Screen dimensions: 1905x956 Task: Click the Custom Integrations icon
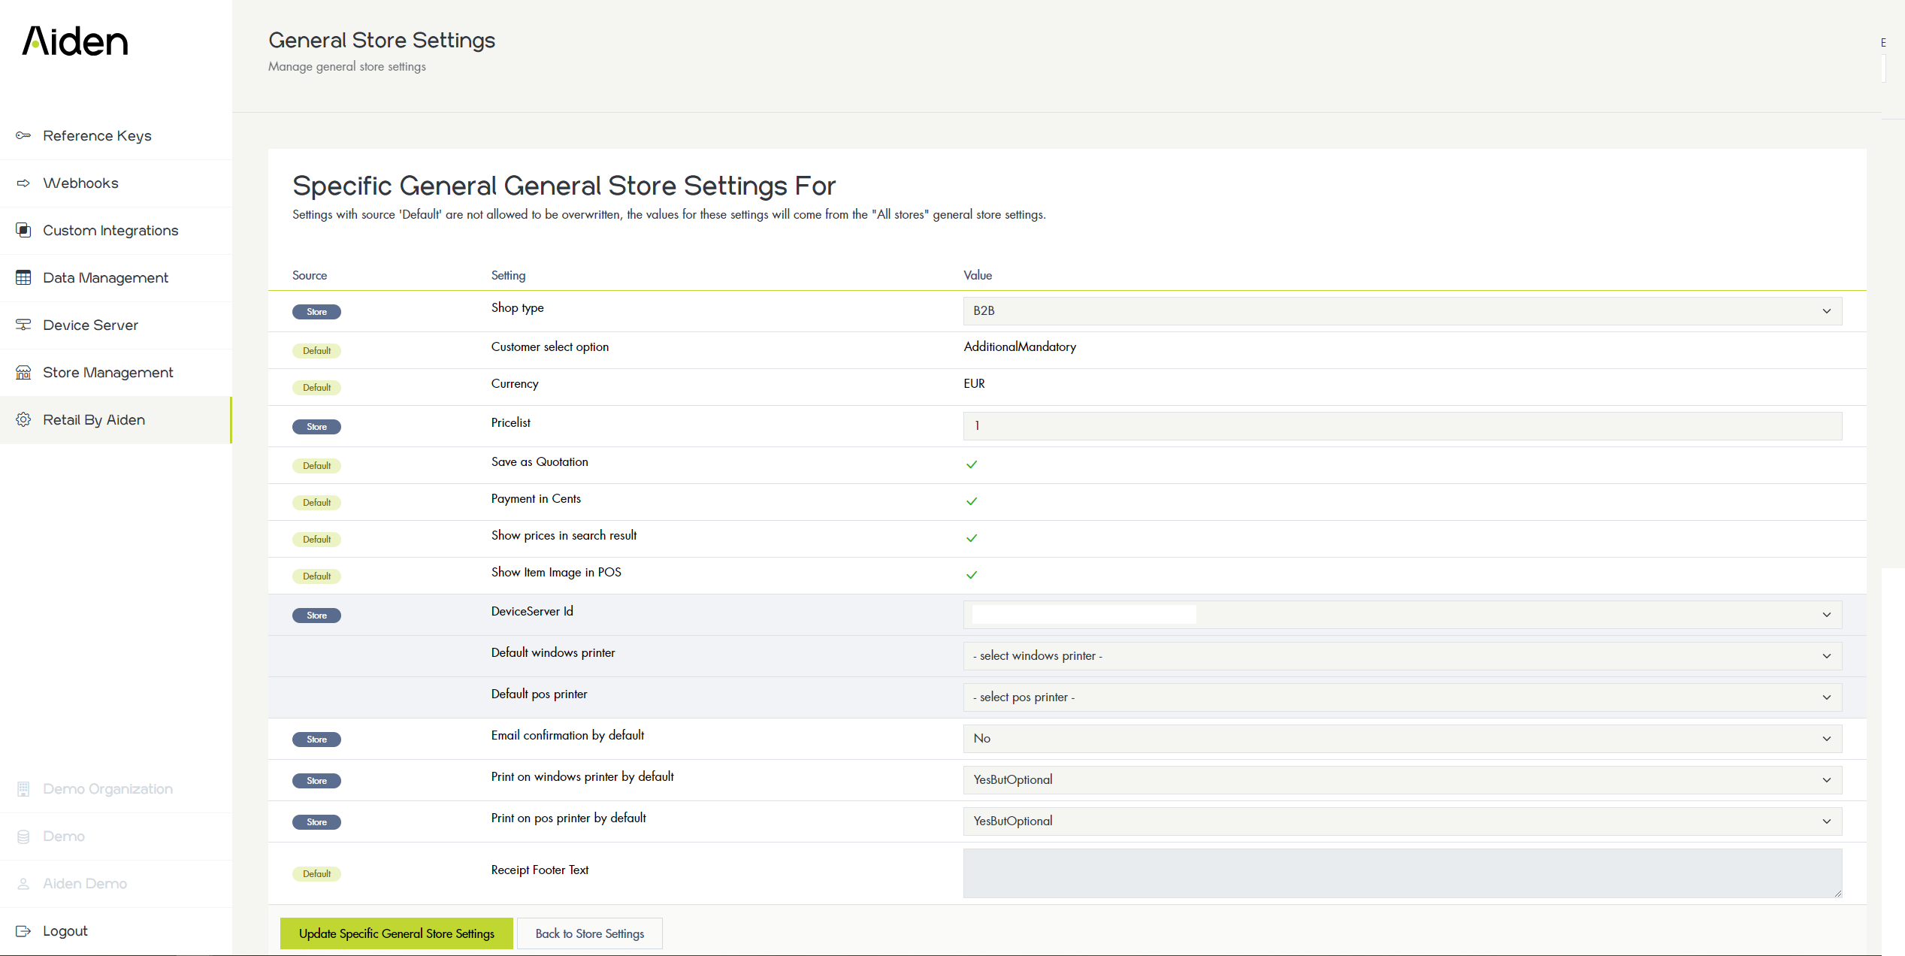coord(23,230)
